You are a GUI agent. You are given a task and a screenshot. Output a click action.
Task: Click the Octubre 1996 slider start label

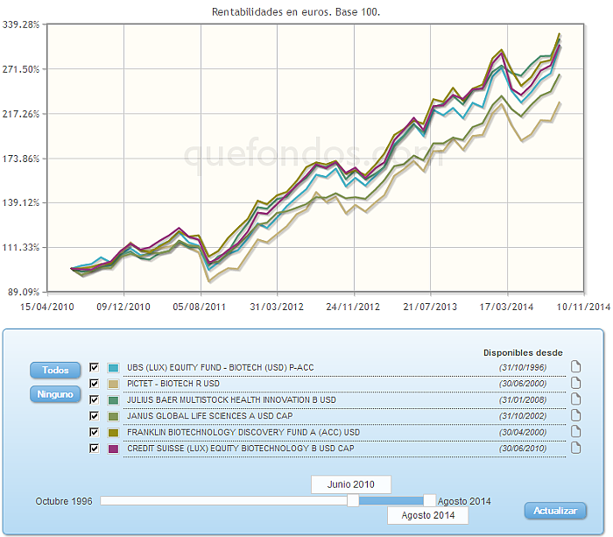point(64,501)
